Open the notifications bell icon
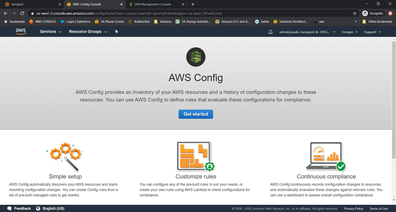This screenshot has height=212, width=396. tap(270, 32)
